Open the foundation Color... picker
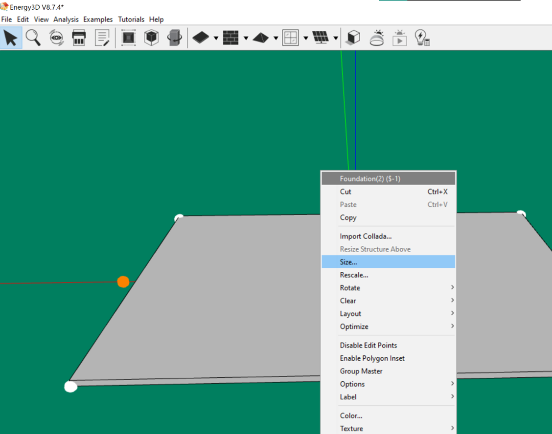 351,415
